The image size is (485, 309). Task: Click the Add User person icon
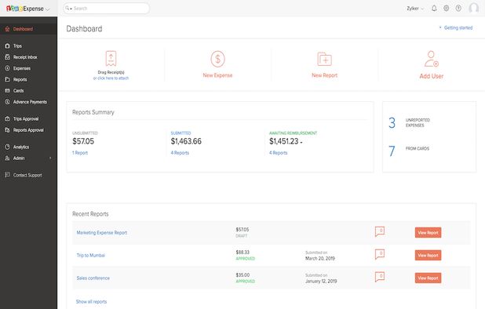click(x=431, y=59)
